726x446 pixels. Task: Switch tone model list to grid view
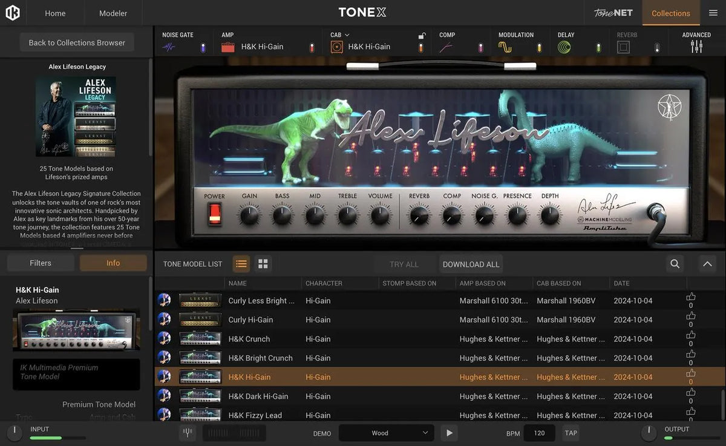[x=263, y=263]
